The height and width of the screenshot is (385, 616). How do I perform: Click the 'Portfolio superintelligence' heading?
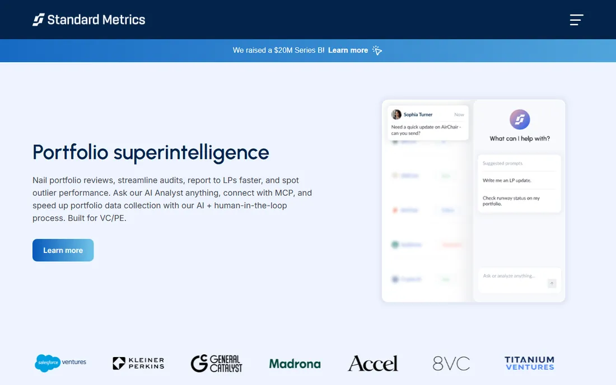click(x=151, y=152)
